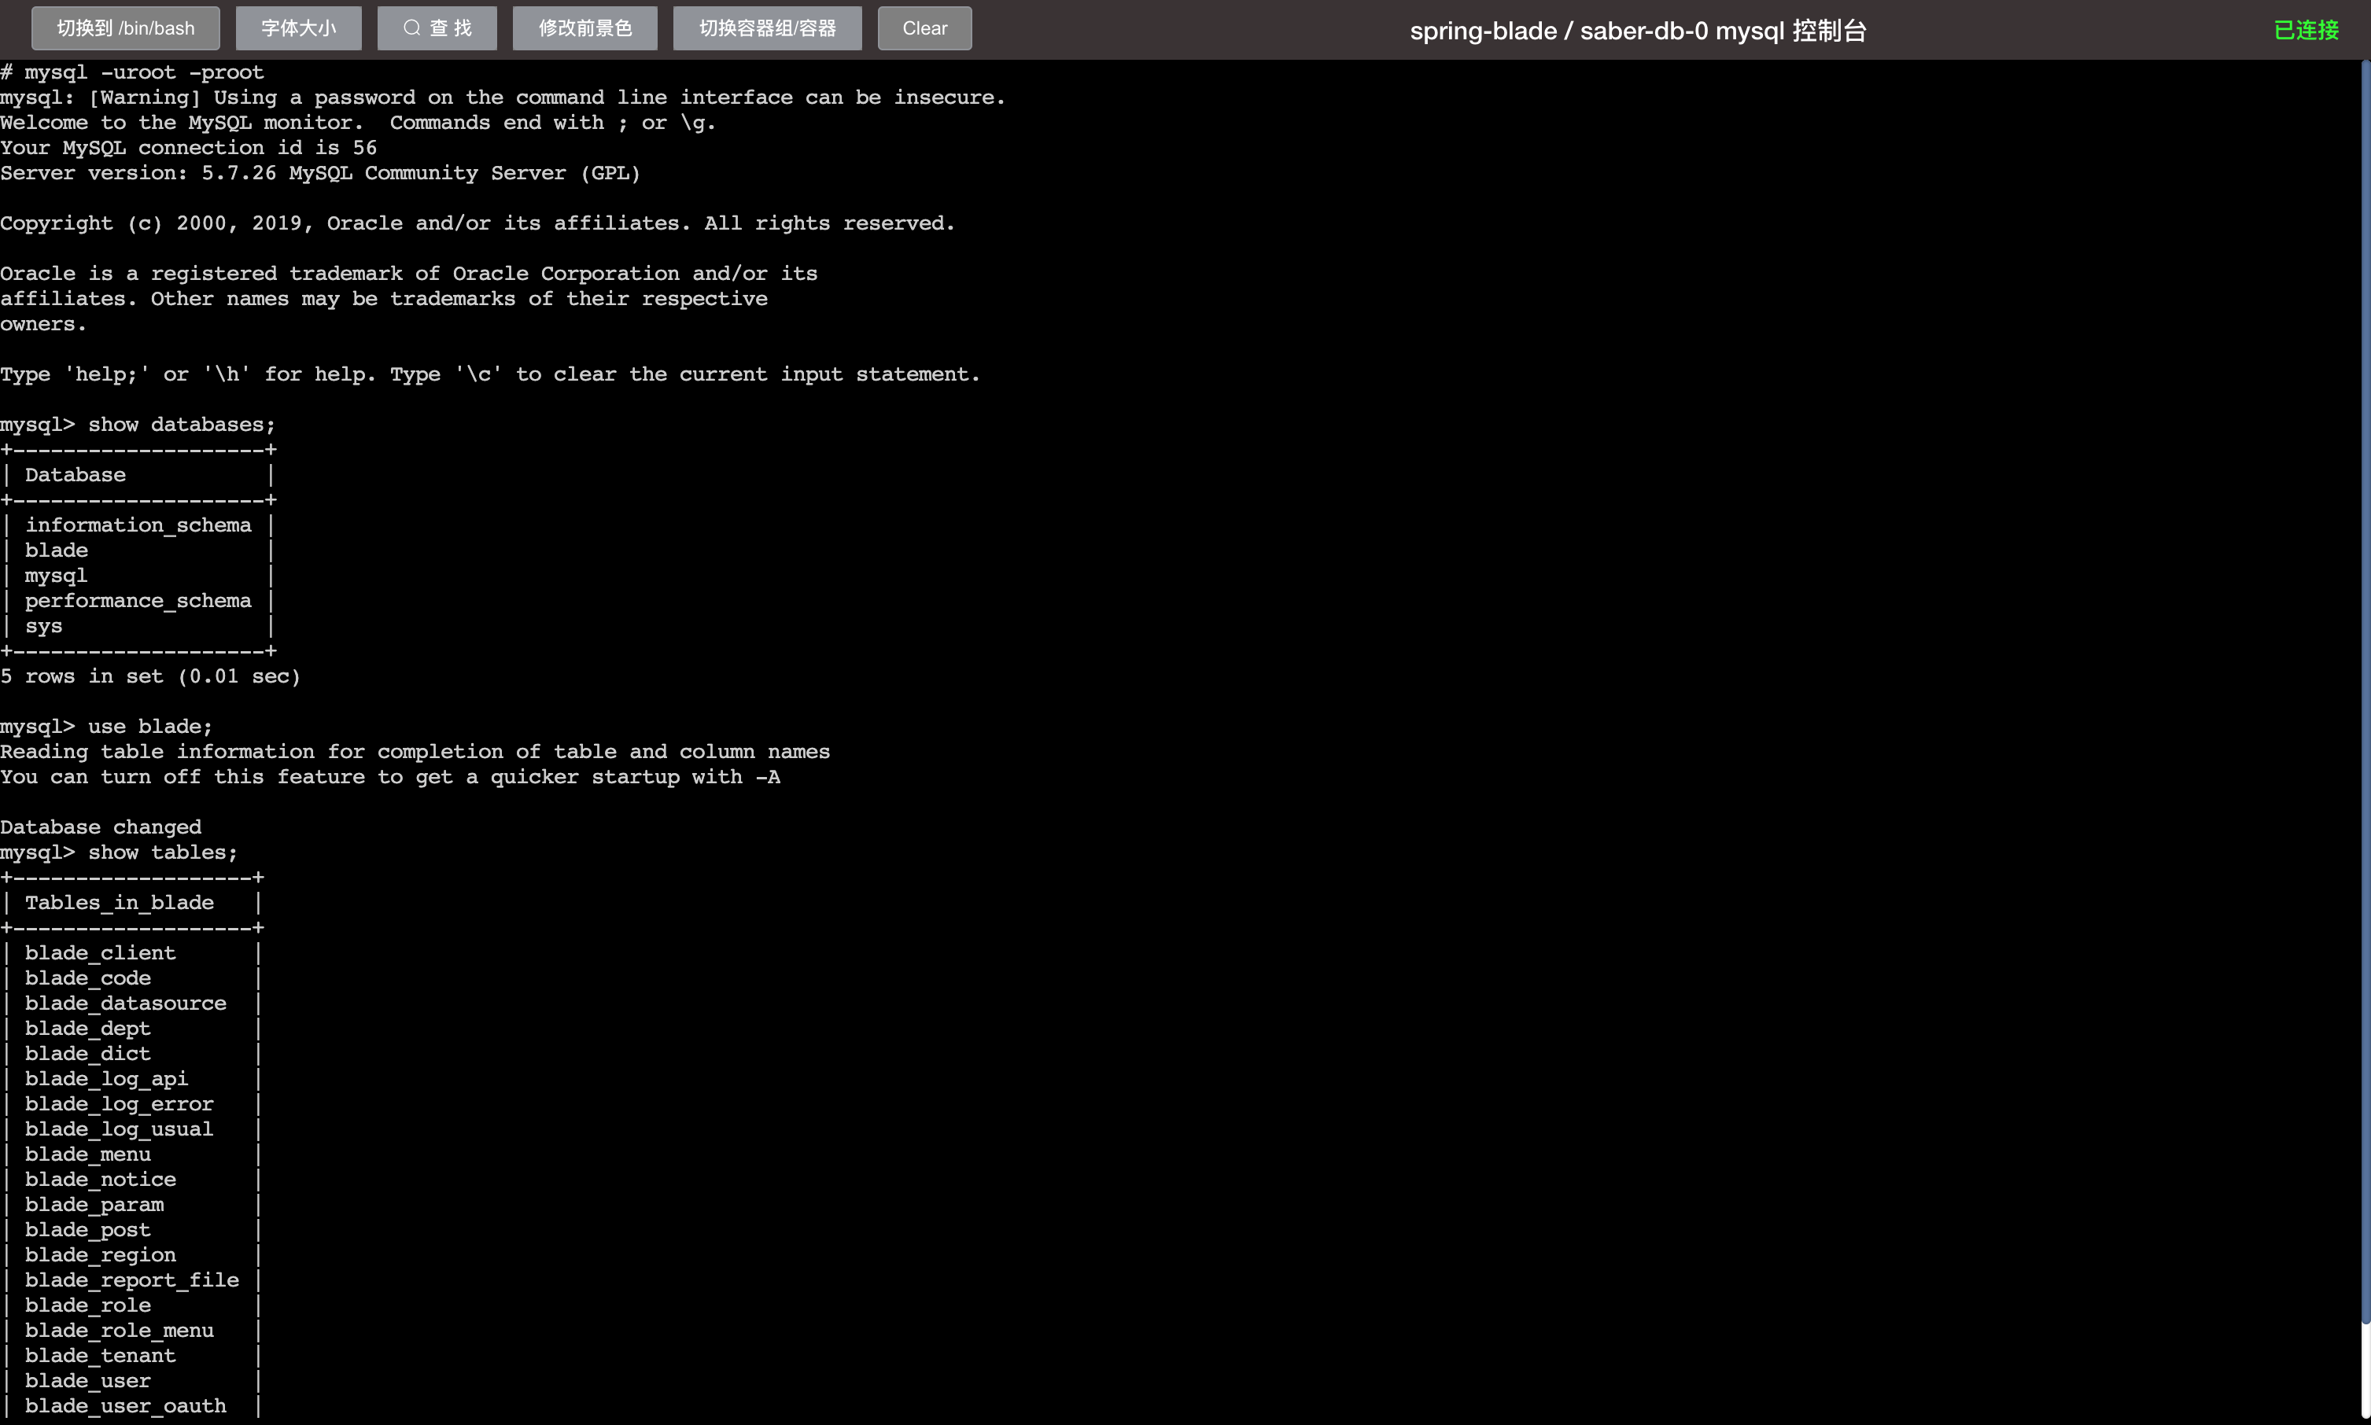Select the mysql database row
Screen dimensions: 2371x1425
[x=138, y=575]
